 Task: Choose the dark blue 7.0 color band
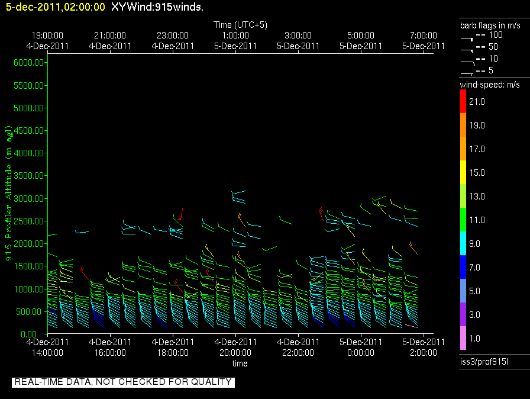click(x=463, y=267)
